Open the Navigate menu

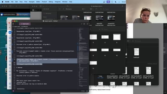pos(32,2)
